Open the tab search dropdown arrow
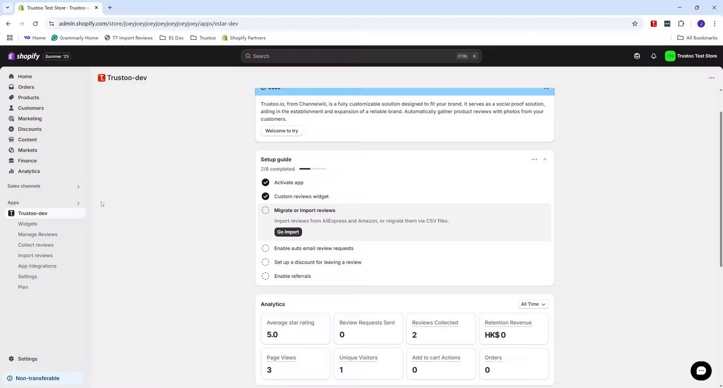Screen dimensions: 723x388 tap(8, 8)
